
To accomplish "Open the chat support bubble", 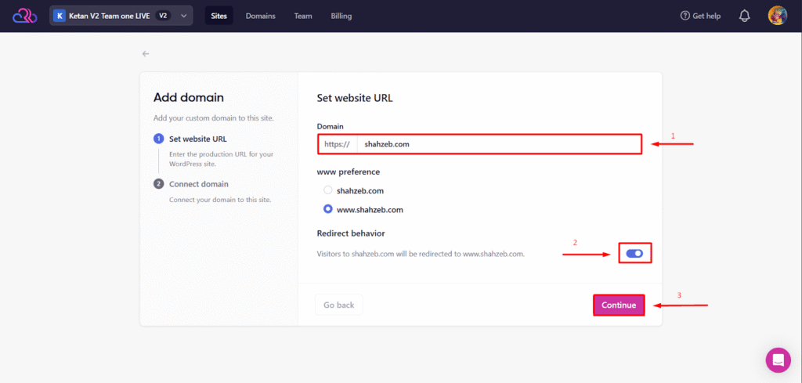I will [x=778, y=360].
